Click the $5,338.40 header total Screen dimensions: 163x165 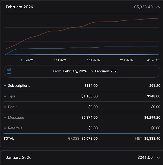(x=143, y=7)
